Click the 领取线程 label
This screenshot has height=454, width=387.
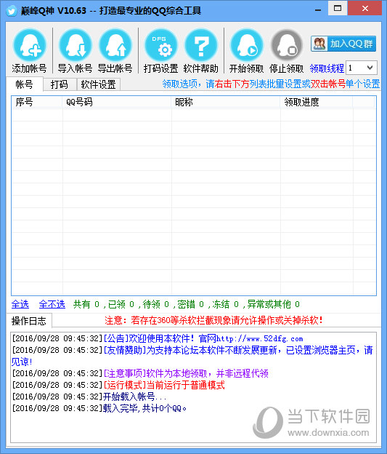tap(327, 68)
